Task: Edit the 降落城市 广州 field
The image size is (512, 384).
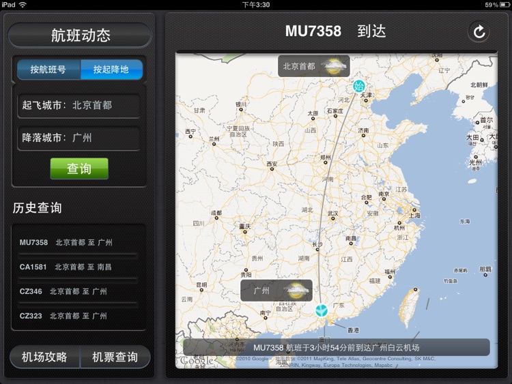Action: 79,138
